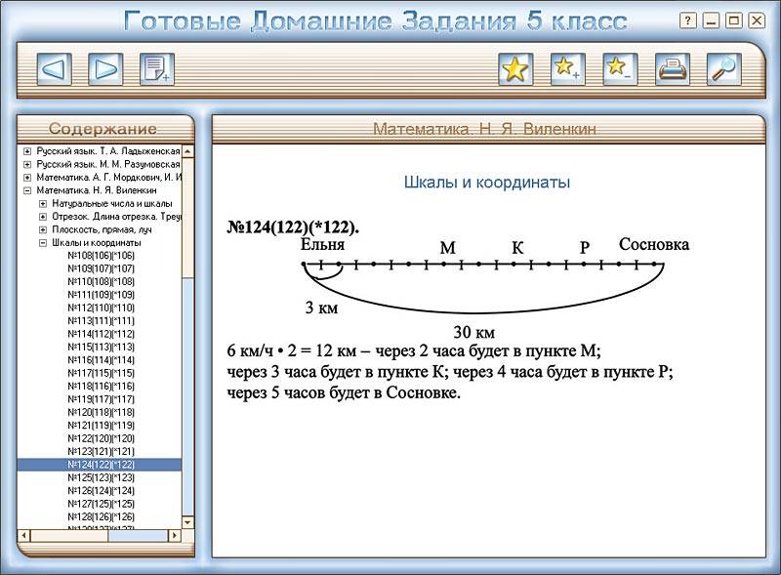The image size is (781, 575).
Task: Select Шкалы и координаты tree label
Action: pyautogui.click(x=97, y=243)
